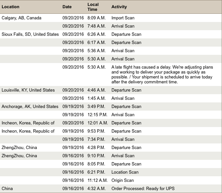
Task: Click the Activity column header
Action: [x=119, y=7]
